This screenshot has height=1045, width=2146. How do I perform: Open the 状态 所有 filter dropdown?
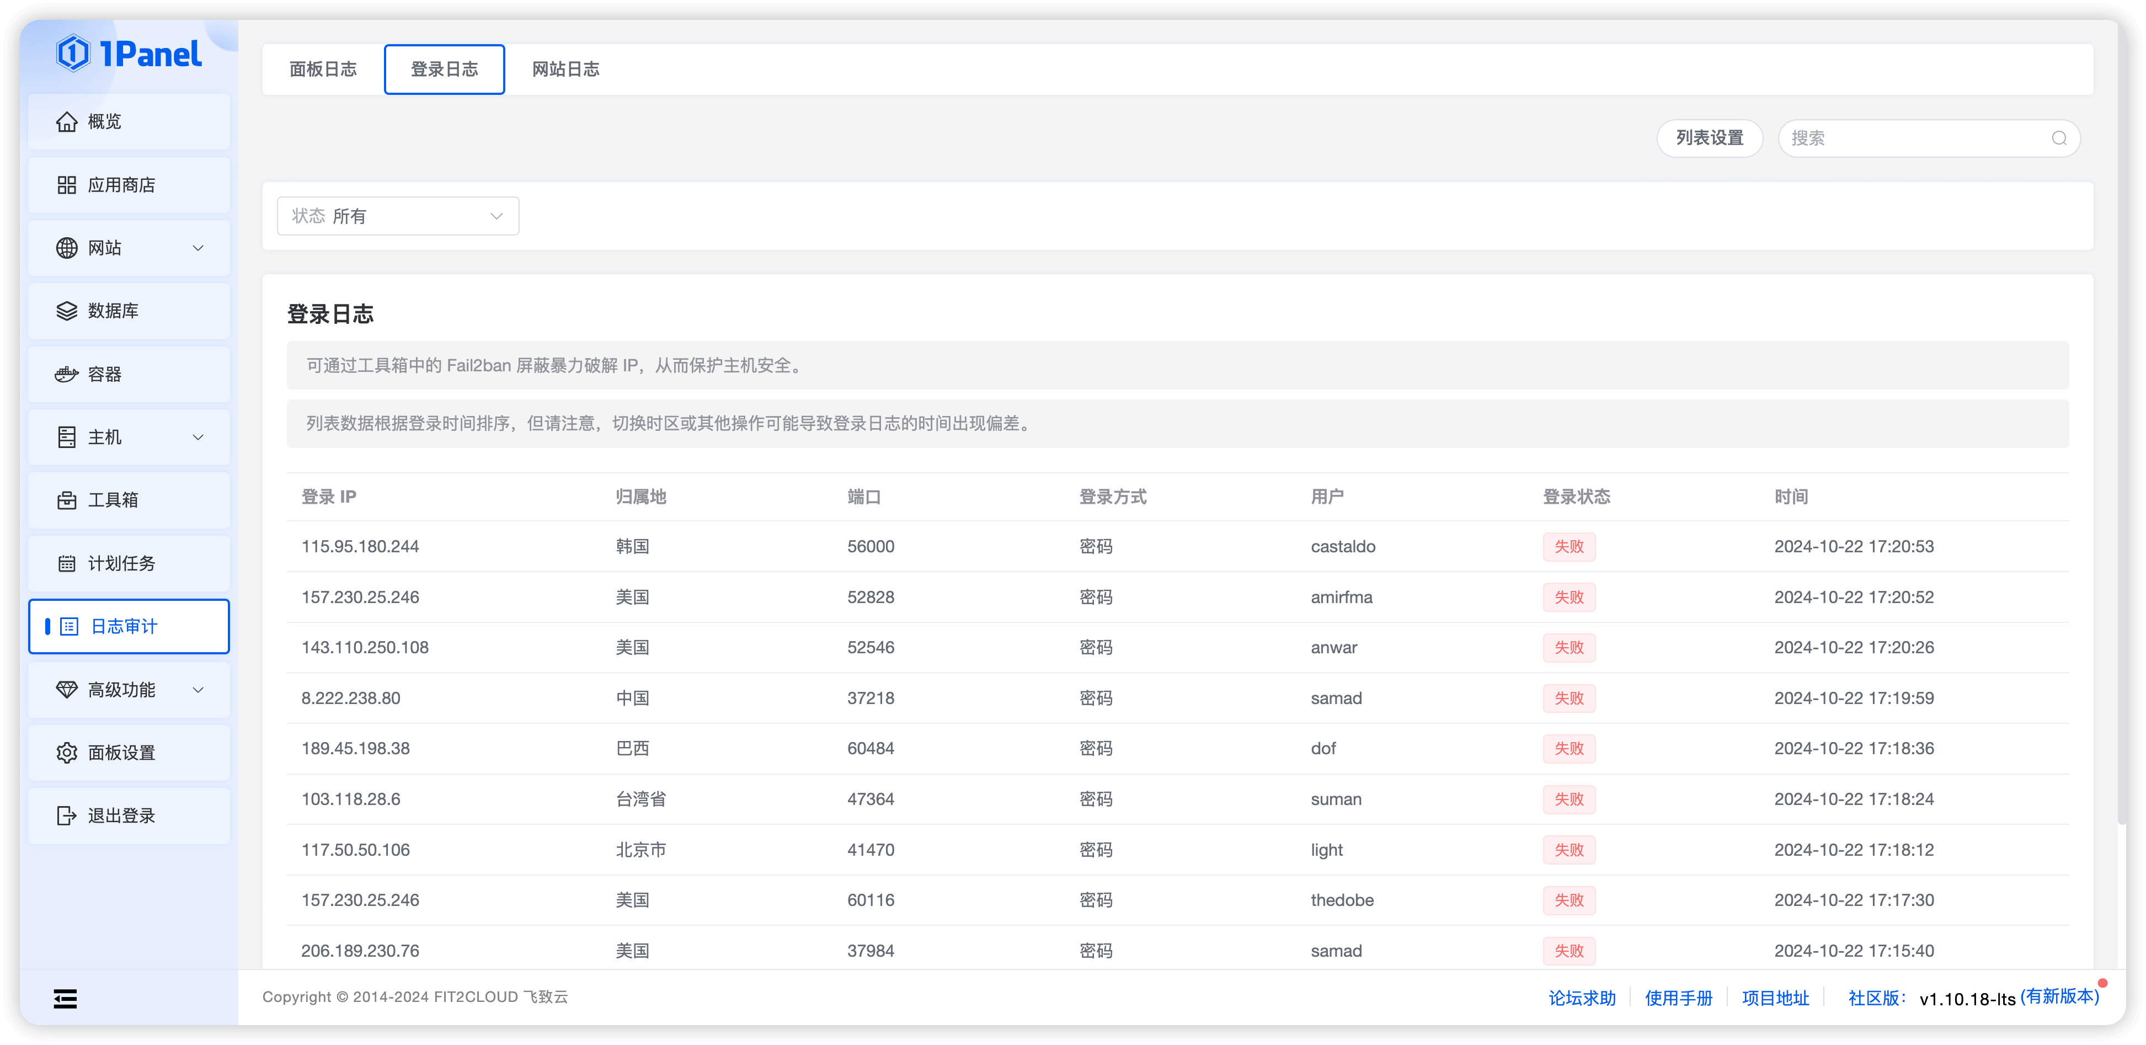[x=398, y=217]
